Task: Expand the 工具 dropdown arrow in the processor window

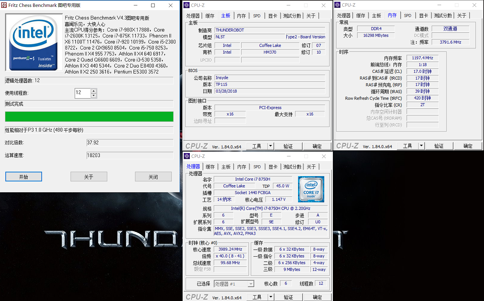Action: click(271, 297)
